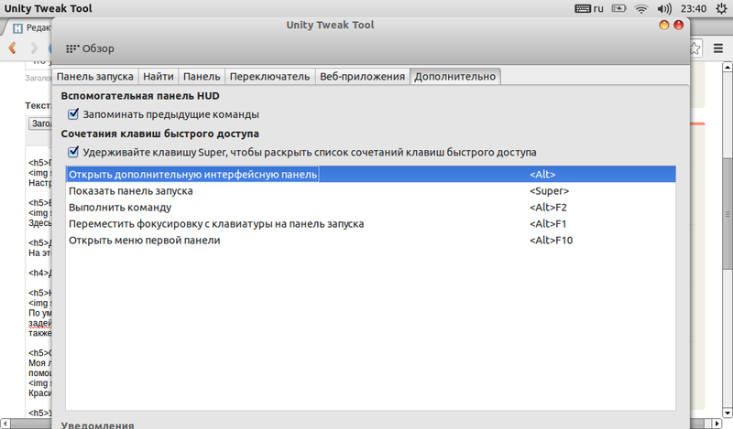Select row Выполнить команду

click(x=371, y=208)
